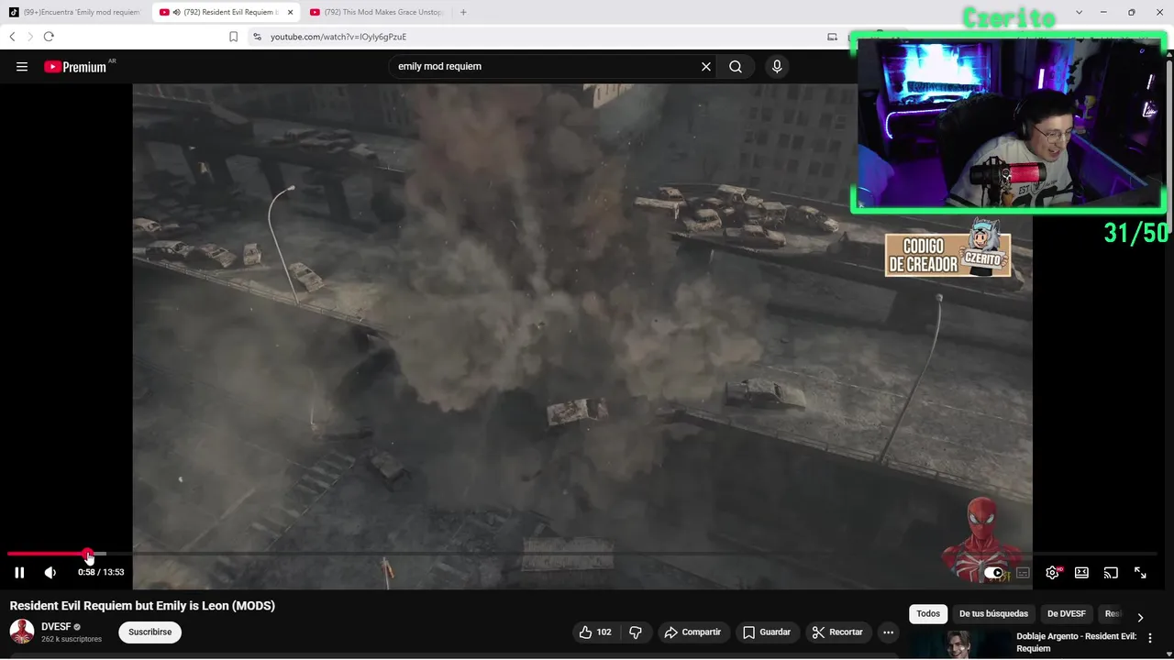Toggle the autoplay switch
The height and width of the screenshot is (660, 1174).
pos(994,572)
